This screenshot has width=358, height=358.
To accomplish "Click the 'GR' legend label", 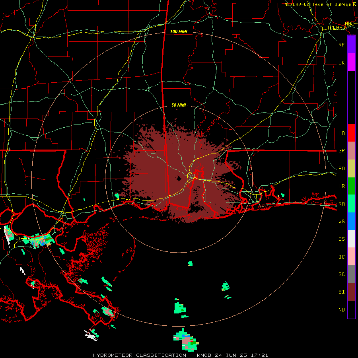I will click(x=342, y=151).
